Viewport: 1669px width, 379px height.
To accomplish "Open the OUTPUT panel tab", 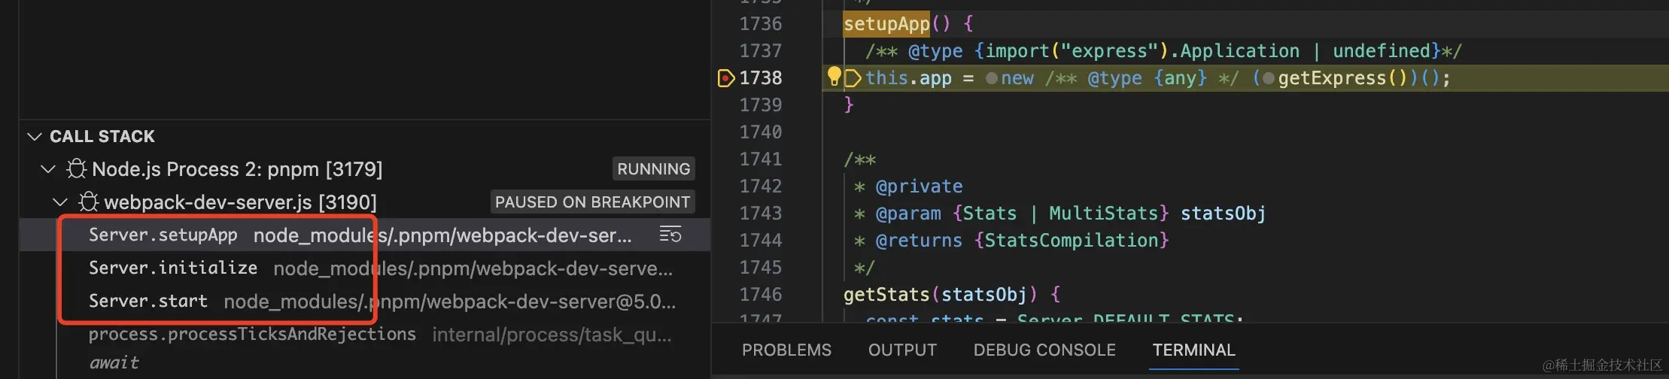I will tap(902, 350).
